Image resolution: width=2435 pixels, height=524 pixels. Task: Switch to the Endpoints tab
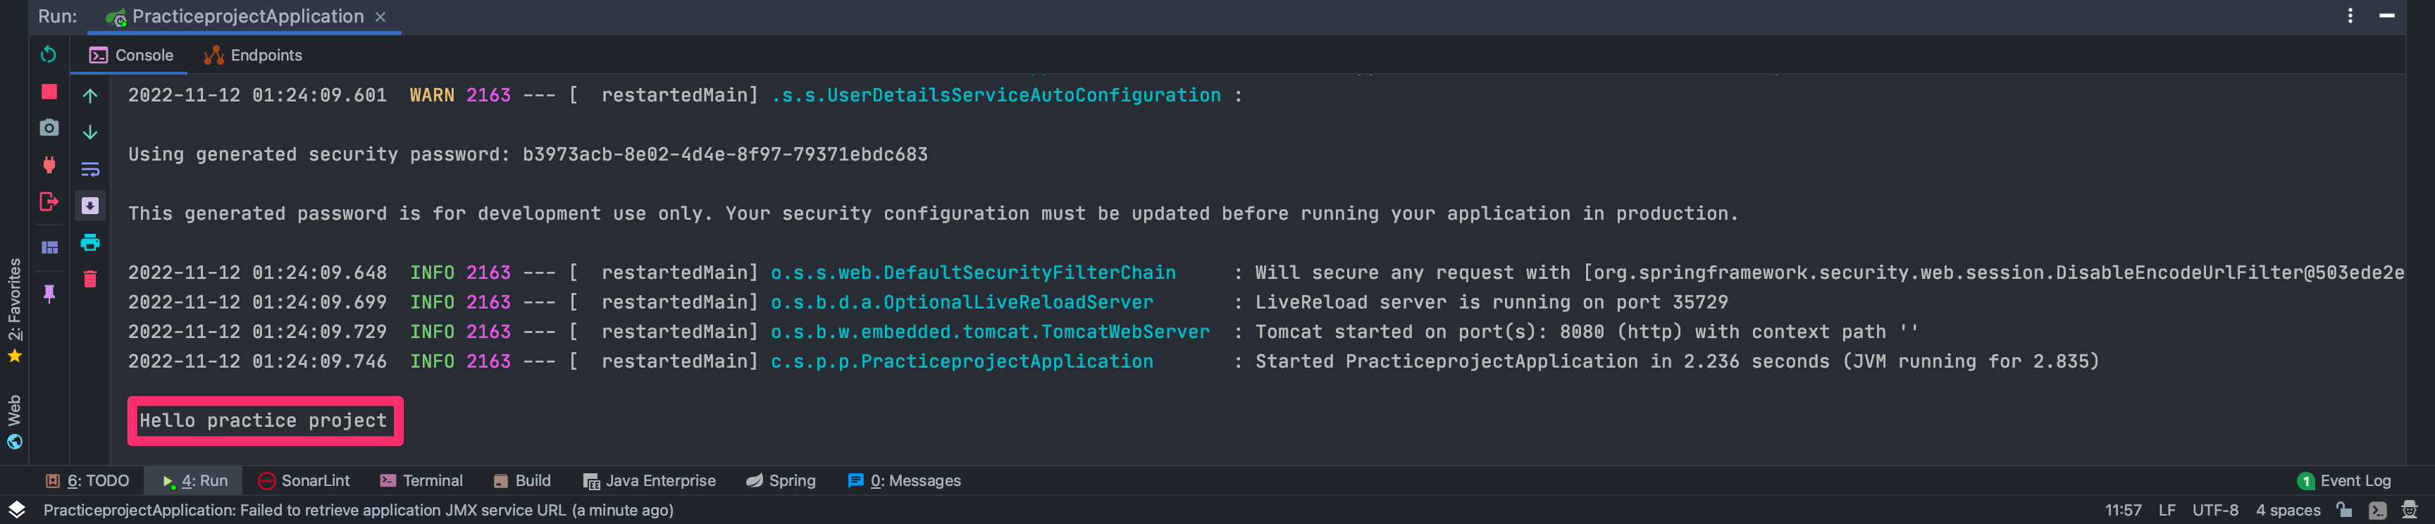pyautogui.click(x=254, y=55)
